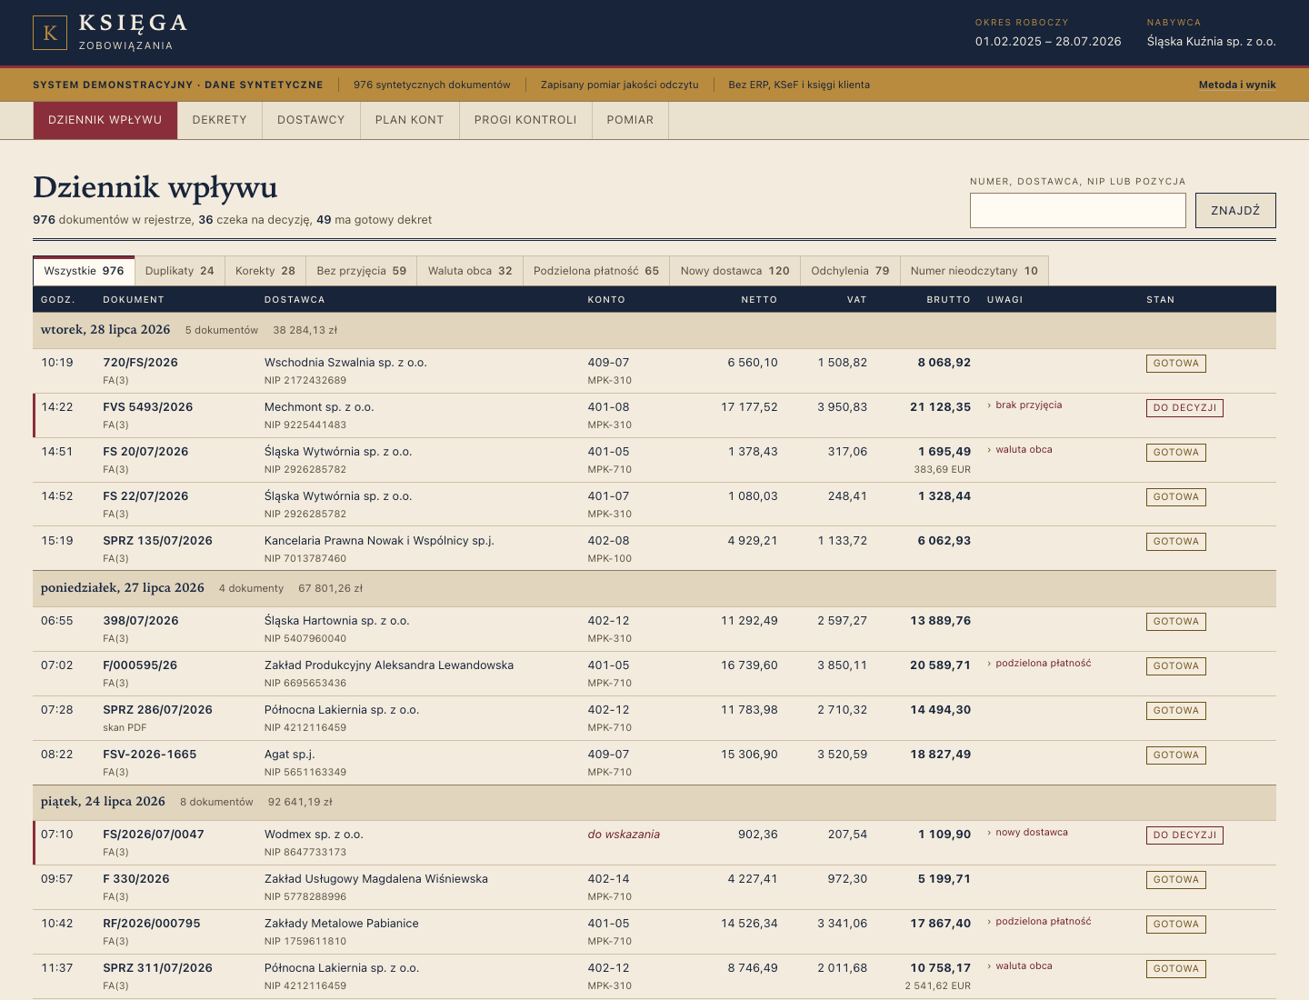Click the do wskazania account for Wodmex

point(624,835)
